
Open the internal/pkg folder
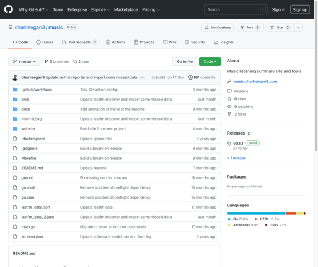pos(32,119)
